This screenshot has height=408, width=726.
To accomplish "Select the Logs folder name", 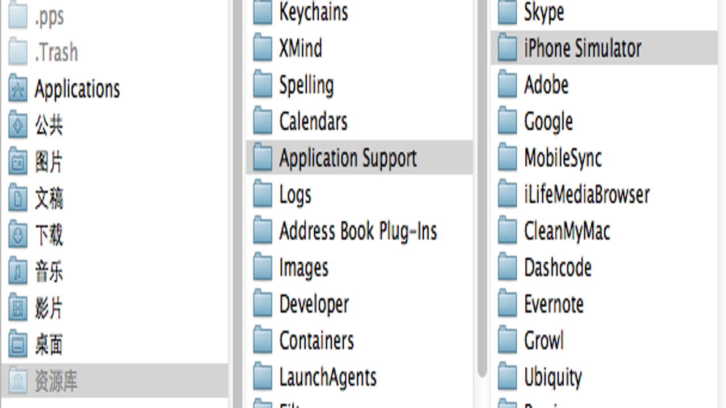I will [295, 195].
